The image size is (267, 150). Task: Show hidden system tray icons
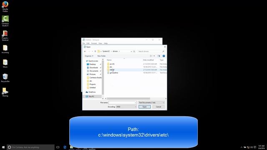pos(241,147)
